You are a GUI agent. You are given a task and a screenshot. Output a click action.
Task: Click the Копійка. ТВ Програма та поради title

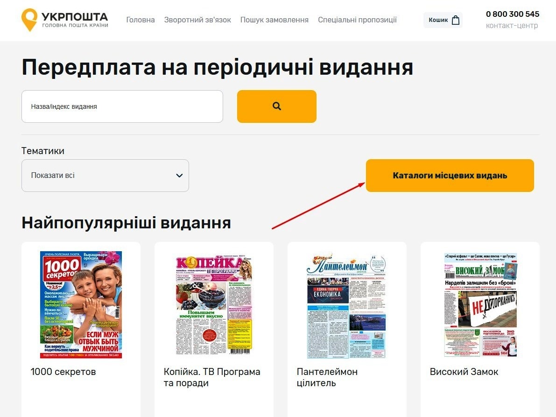(211, 377)
